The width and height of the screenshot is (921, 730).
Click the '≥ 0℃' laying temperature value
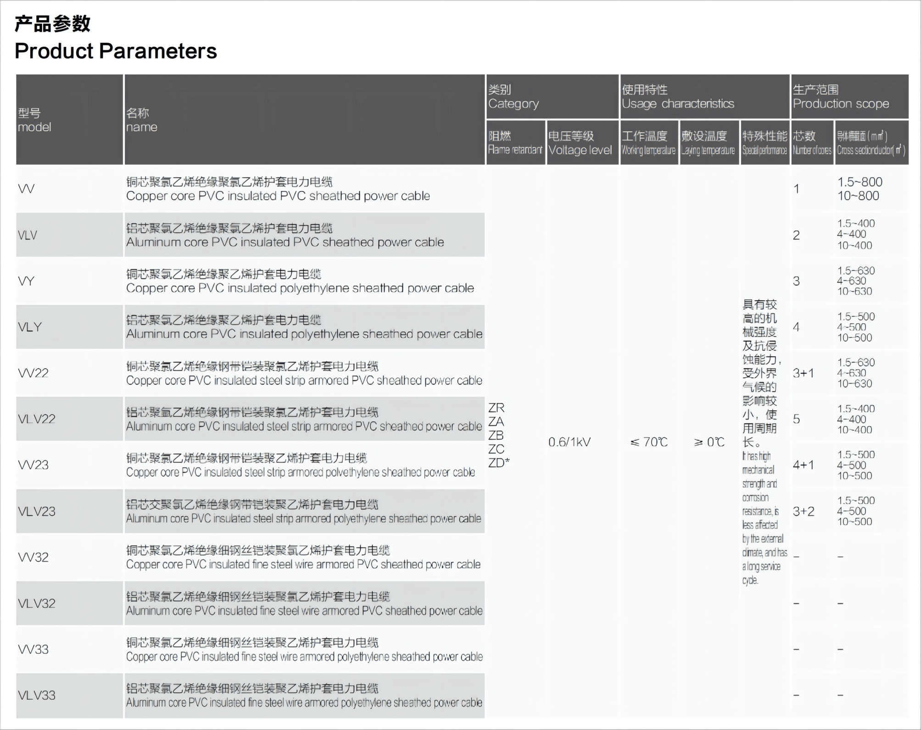709,442
